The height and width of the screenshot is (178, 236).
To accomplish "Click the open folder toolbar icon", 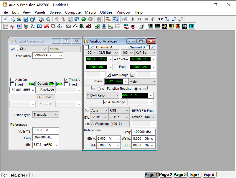I will (x=19, y=19).
